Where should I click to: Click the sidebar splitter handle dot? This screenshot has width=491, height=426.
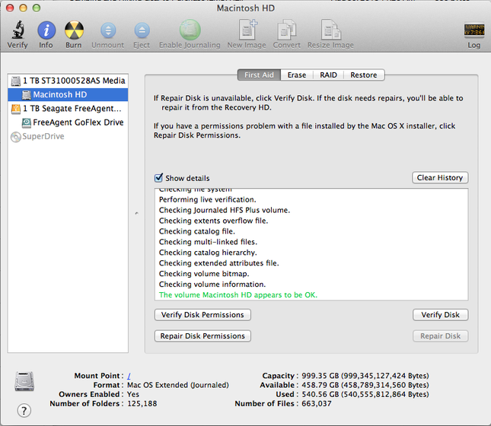tap(136, 214)
